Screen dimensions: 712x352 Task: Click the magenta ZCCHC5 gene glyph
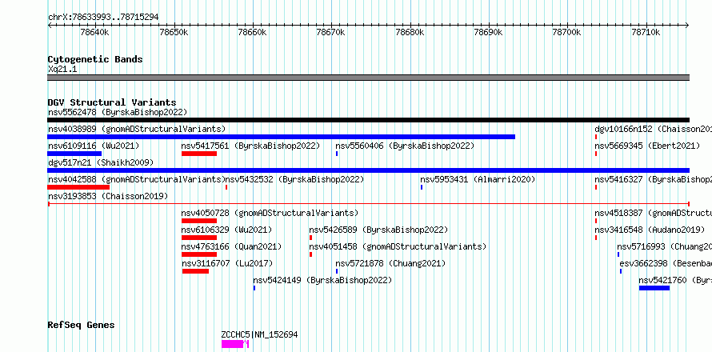235,344
